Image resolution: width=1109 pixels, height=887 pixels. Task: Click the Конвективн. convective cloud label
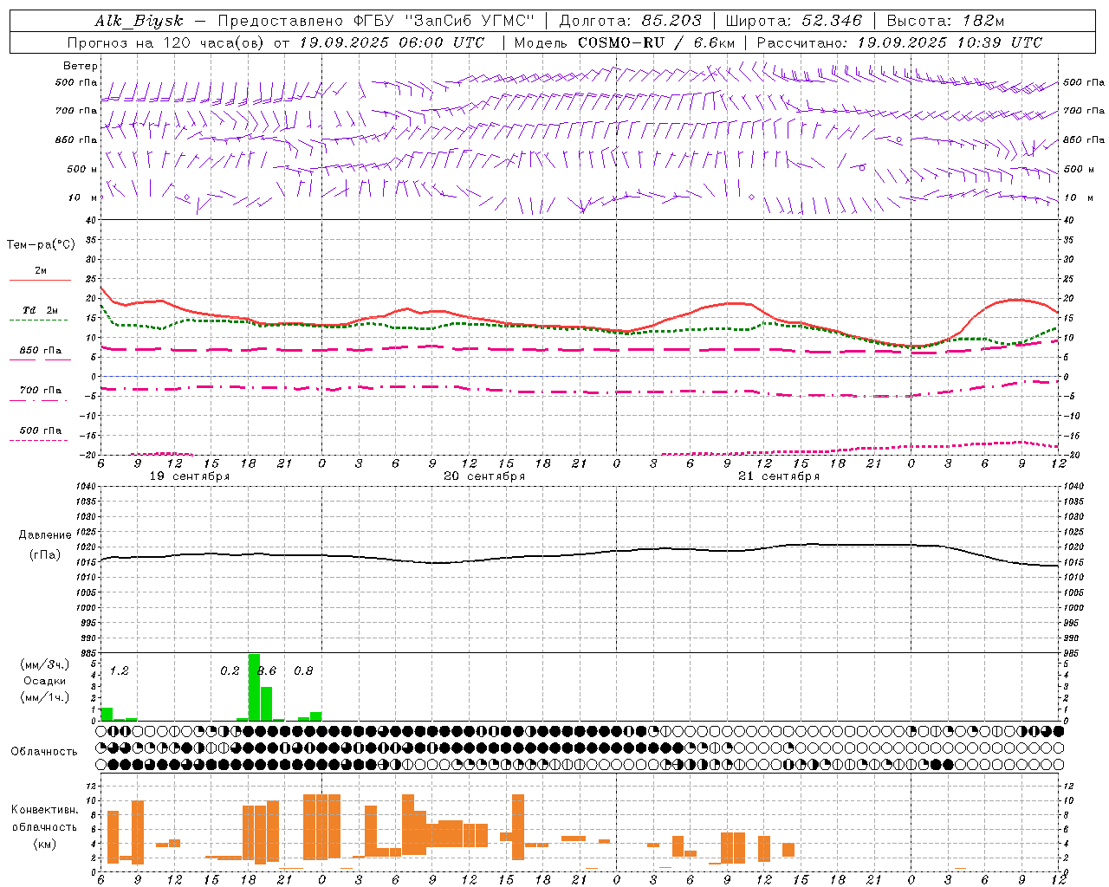coord(44,810)
